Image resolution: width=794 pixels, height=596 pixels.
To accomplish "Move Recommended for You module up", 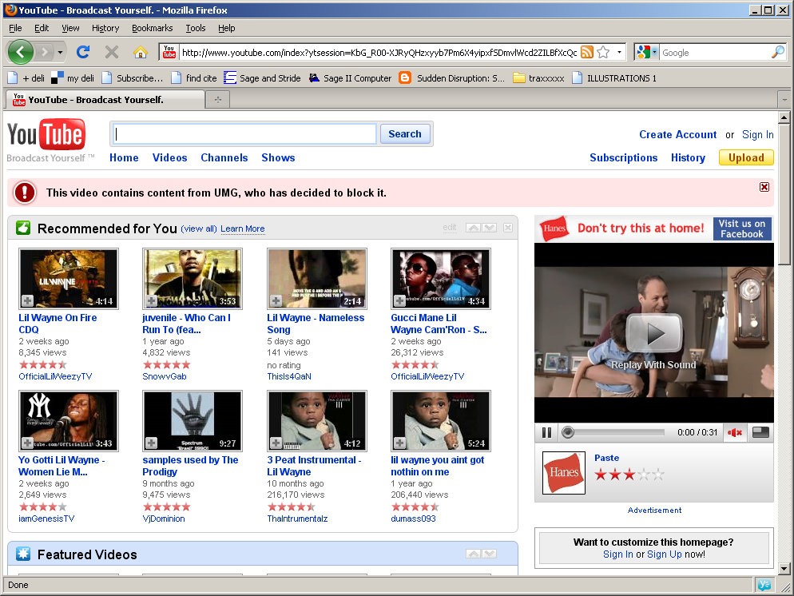I will tap(473, 228).
